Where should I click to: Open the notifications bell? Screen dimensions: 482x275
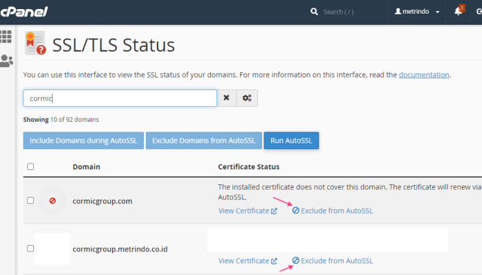coord(459,11)
